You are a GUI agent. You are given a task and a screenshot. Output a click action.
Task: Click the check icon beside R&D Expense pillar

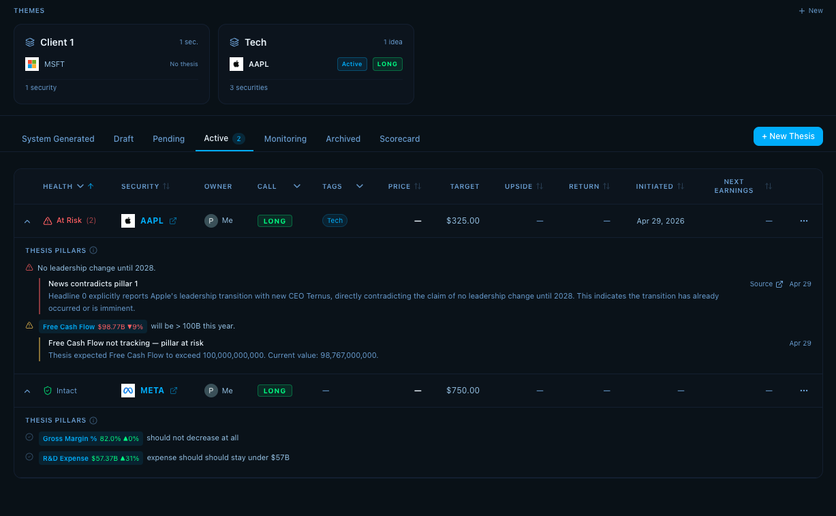click(x=29, y=457)
